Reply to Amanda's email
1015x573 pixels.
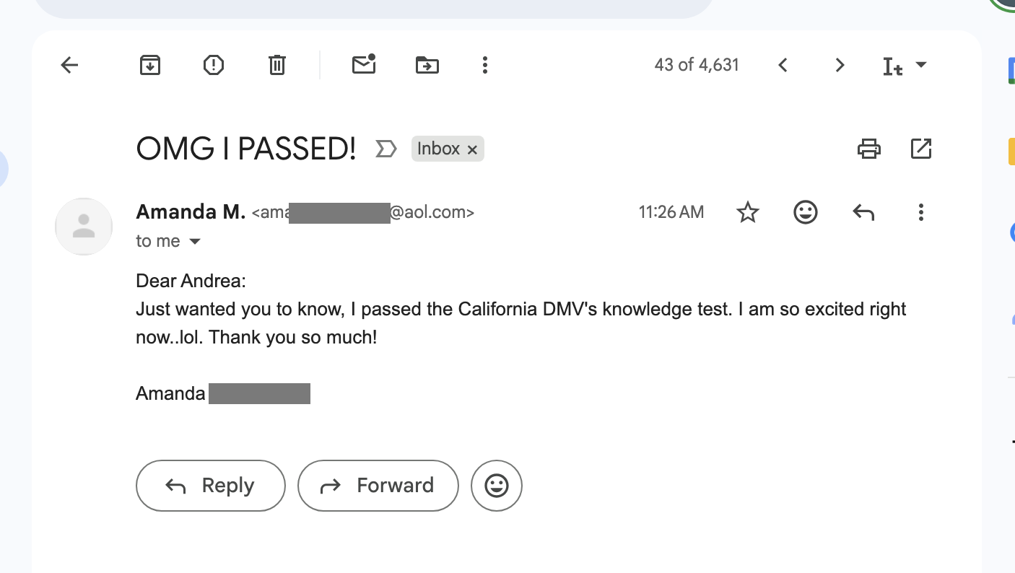210,485
